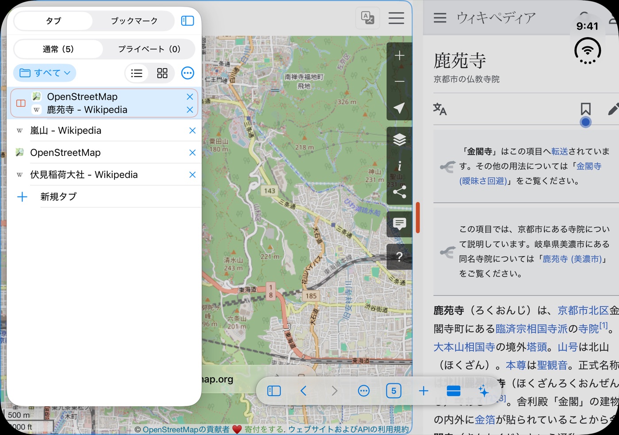Viewport: 619px width, 435px height.
Task: Change article language on Wikipedia
Action: (x=440, y=109)
